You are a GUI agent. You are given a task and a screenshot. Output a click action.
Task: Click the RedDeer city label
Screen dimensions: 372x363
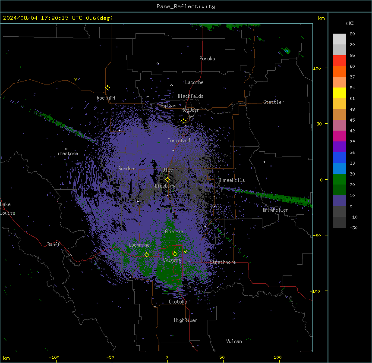pyautogui.click(x=190, y=110)
